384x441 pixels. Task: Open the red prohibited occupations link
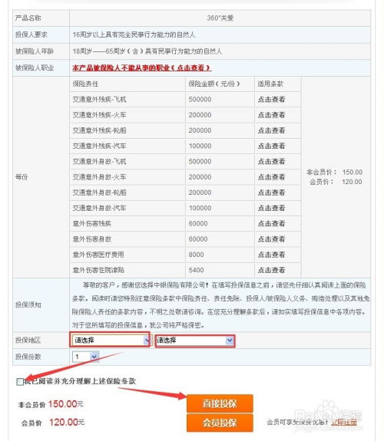coord(142,67)
